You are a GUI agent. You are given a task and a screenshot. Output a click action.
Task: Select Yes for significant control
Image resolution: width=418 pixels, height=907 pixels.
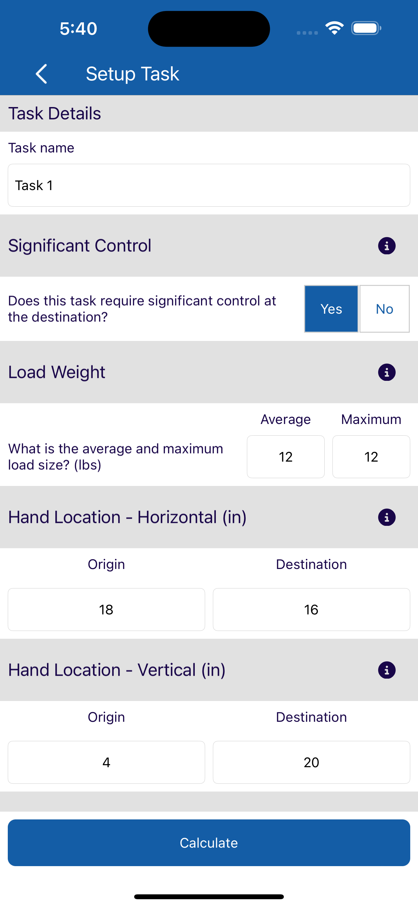coord(331,309)
